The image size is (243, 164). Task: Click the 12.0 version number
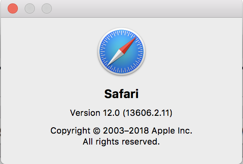coord(111,113)
